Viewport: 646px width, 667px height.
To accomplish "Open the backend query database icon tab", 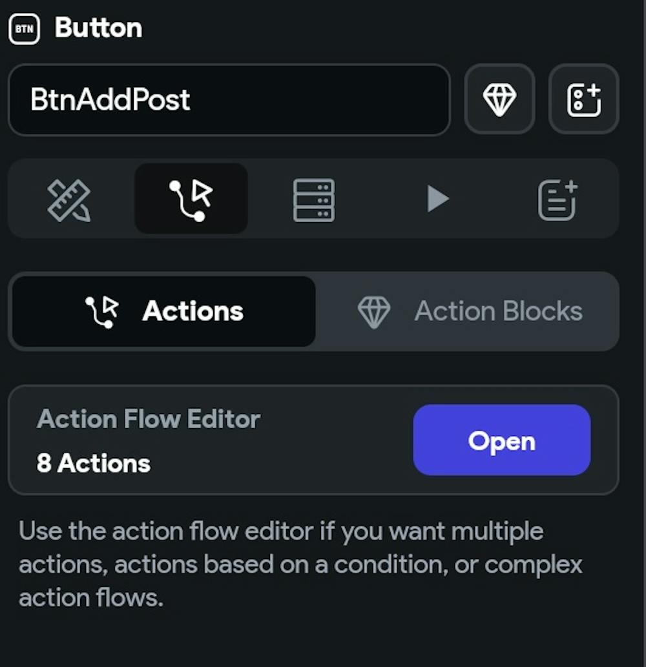I will point(314,199).
